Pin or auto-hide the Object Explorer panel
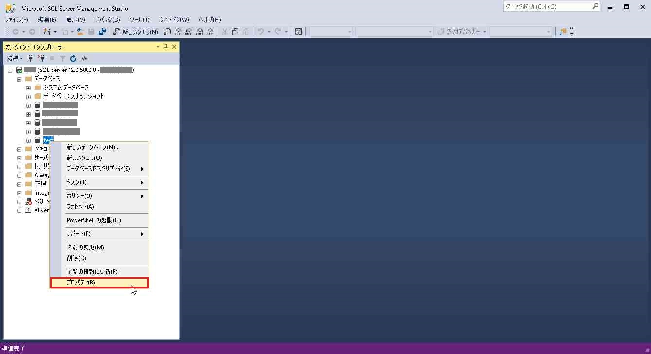The width and height of the screenshot is (651, 354). click(166, 47)
